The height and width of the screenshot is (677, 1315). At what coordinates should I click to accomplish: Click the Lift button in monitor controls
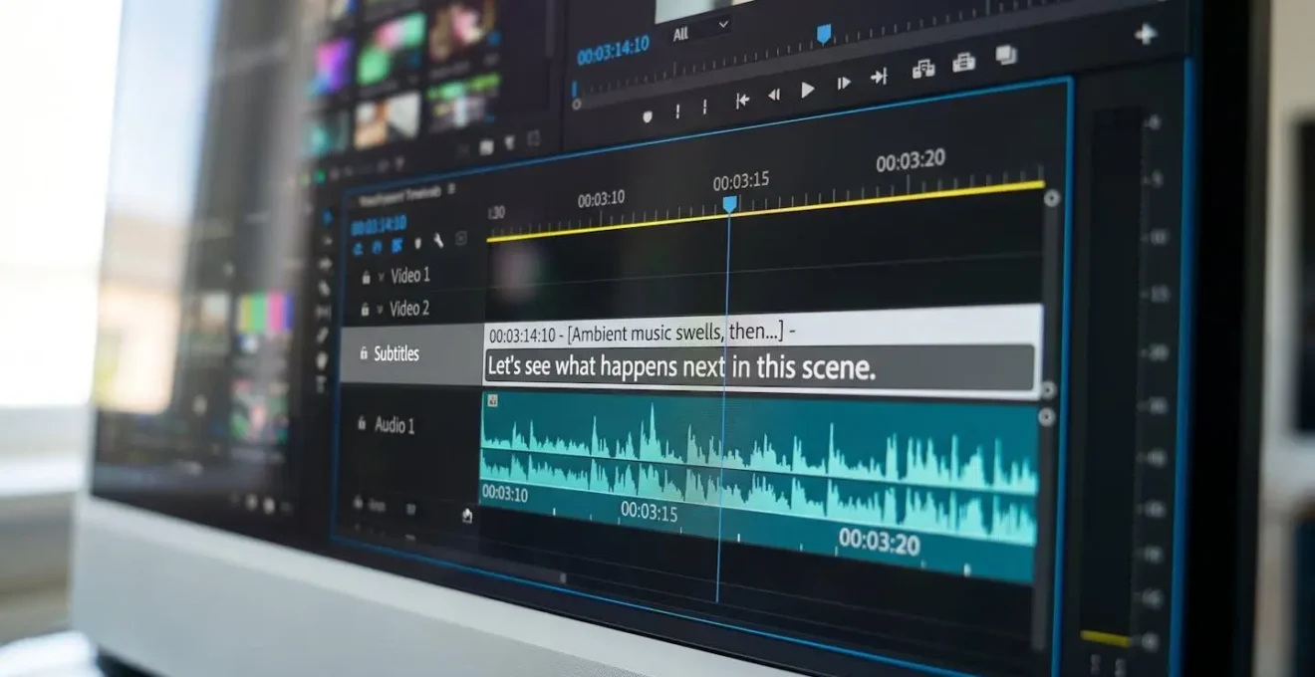click(x=923, y=70)
